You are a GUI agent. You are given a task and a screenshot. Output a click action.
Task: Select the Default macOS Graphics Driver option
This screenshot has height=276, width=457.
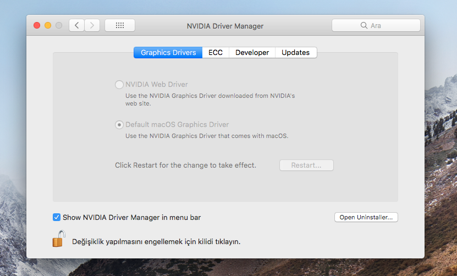119,125
